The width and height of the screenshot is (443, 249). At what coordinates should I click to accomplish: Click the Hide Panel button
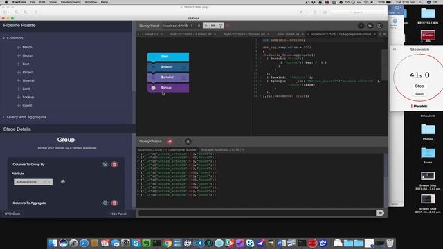point(118,214)
